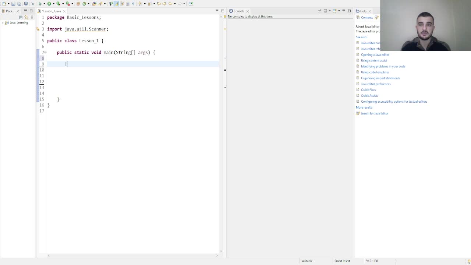
Task: Close the Help view tab
Action: [370, 11]
